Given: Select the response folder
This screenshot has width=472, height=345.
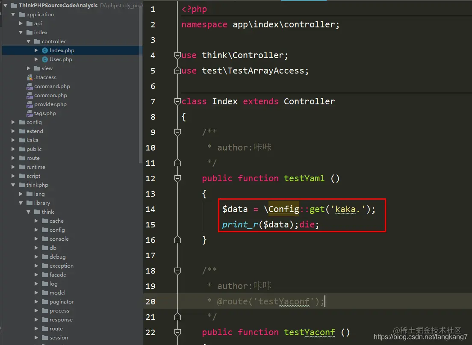Looking at the screenshot, I should coord(61,320).
